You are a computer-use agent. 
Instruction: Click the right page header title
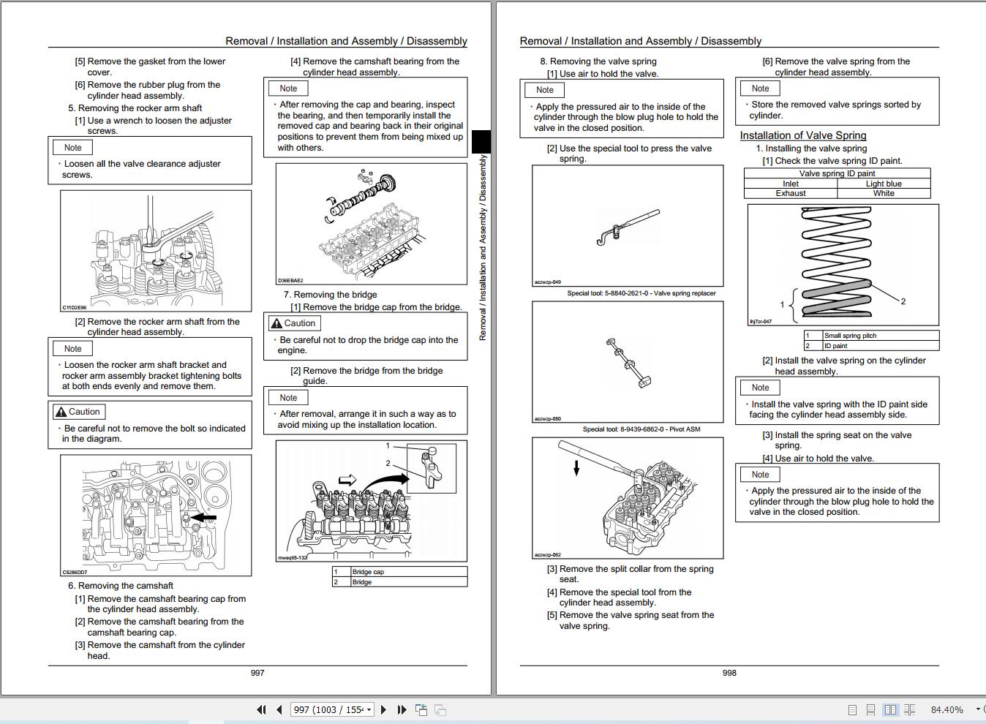[x=641, y=41]
